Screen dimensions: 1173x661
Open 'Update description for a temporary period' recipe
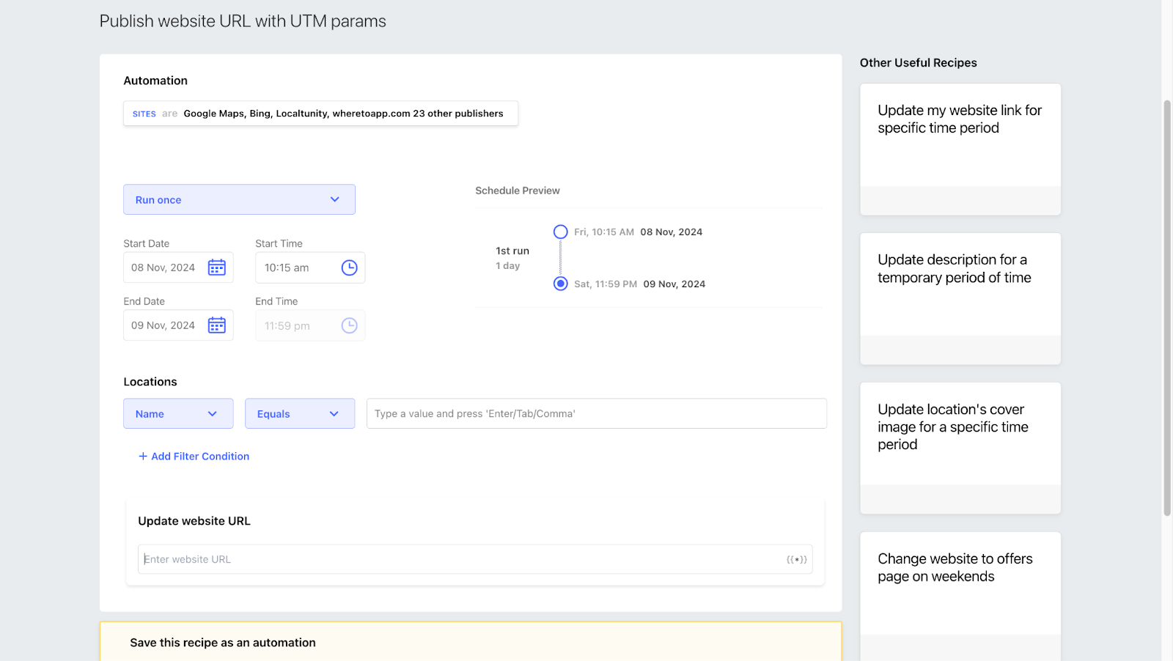pyautogui.click(x=960, y=299)
